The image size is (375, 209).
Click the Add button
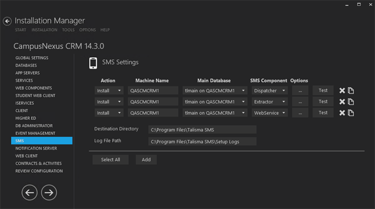146,160
